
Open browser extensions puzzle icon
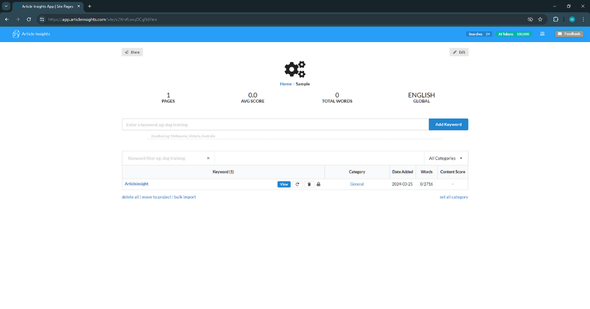click(555, 19)
